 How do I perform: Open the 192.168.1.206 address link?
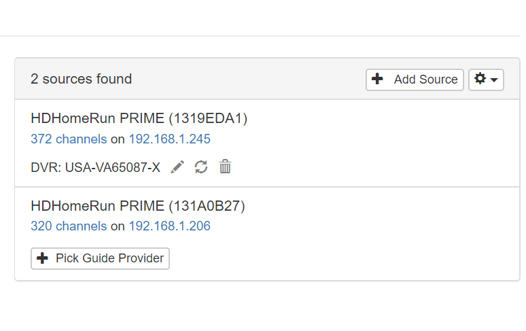tap(169, 226)
